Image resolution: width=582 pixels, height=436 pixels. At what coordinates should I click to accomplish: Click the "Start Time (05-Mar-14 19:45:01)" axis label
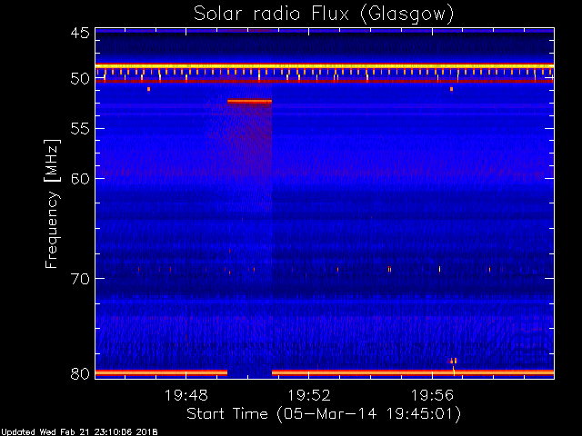[x=324, y=414]
